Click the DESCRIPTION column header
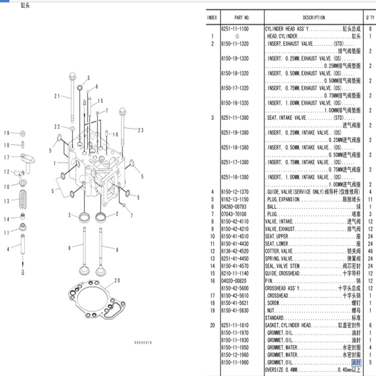This screenshot has height=376, width=376. click(314, 18)
